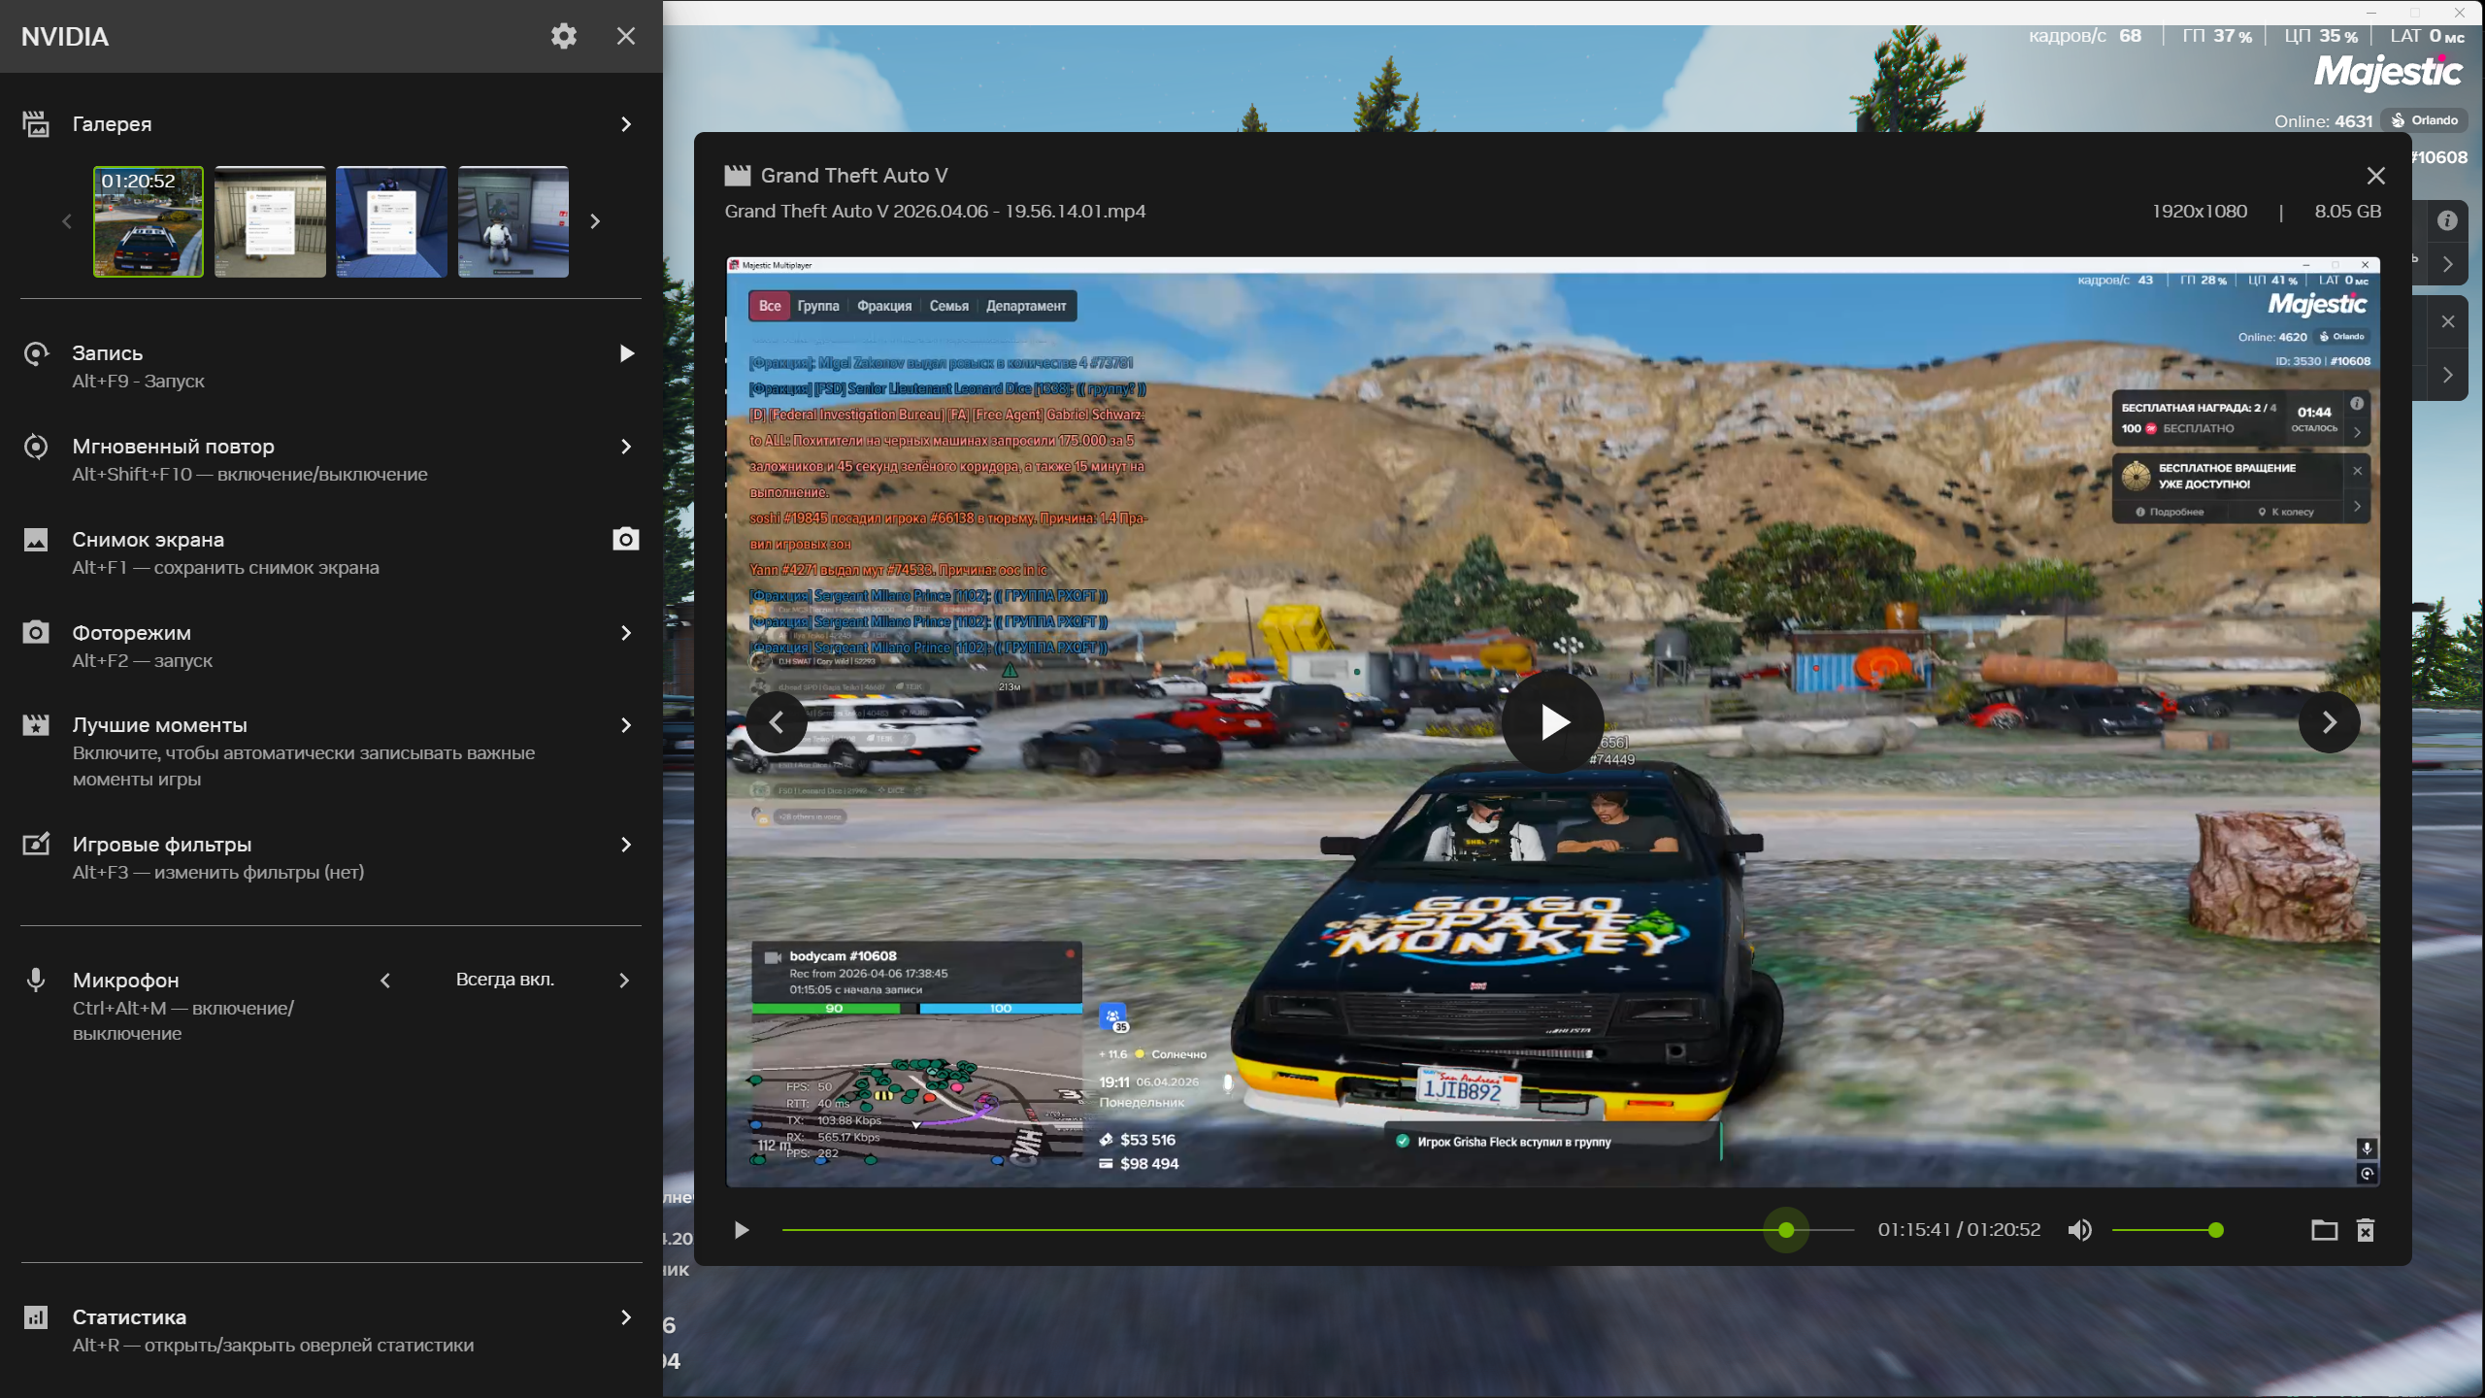The image size is (2485, 1398).
Task: Open the video file location folder
Action: [x=2324, y=1231]
